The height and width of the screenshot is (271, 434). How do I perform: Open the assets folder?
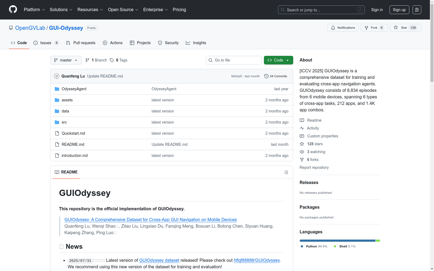point(67,100)
